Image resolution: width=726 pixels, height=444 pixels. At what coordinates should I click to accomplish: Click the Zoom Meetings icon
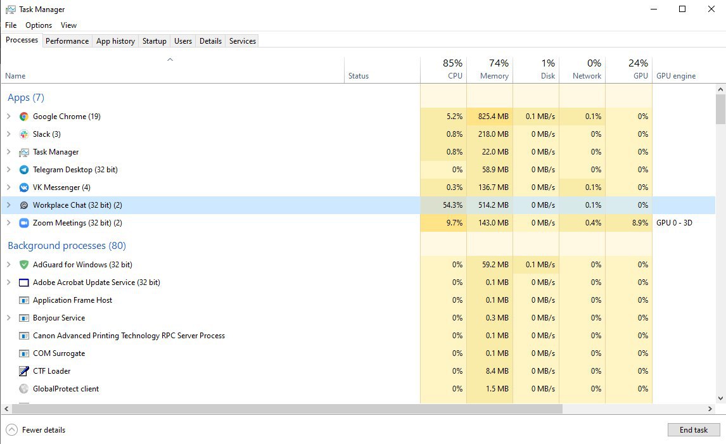(x=24, y=223)
